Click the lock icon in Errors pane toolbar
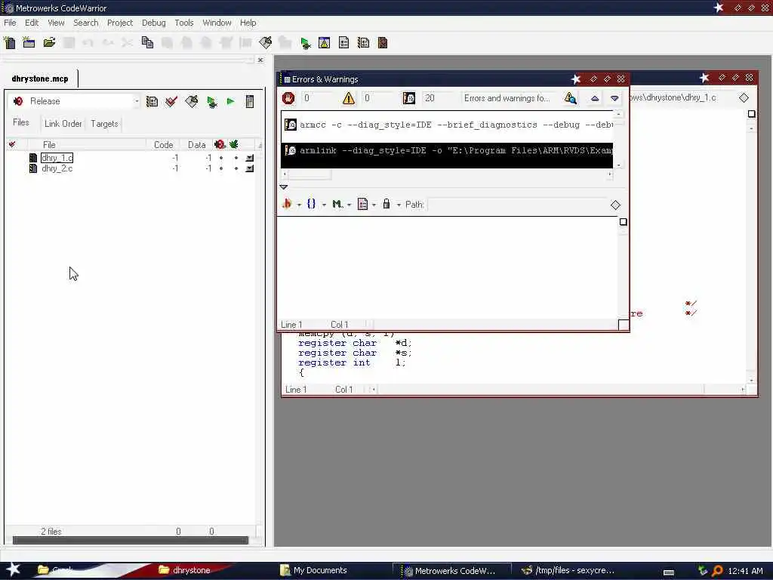The width and height of the screenshot is (773, 580). click(386, 204)
